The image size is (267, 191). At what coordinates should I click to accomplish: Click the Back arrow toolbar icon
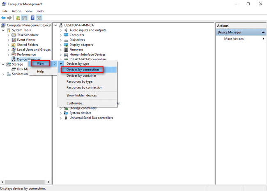[x=3, y=18]
